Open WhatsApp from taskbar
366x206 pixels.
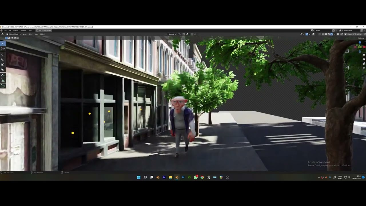[x=196, y=177]
